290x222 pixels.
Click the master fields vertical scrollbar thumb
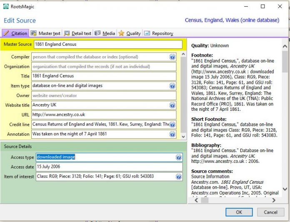[x=183, y=95]
